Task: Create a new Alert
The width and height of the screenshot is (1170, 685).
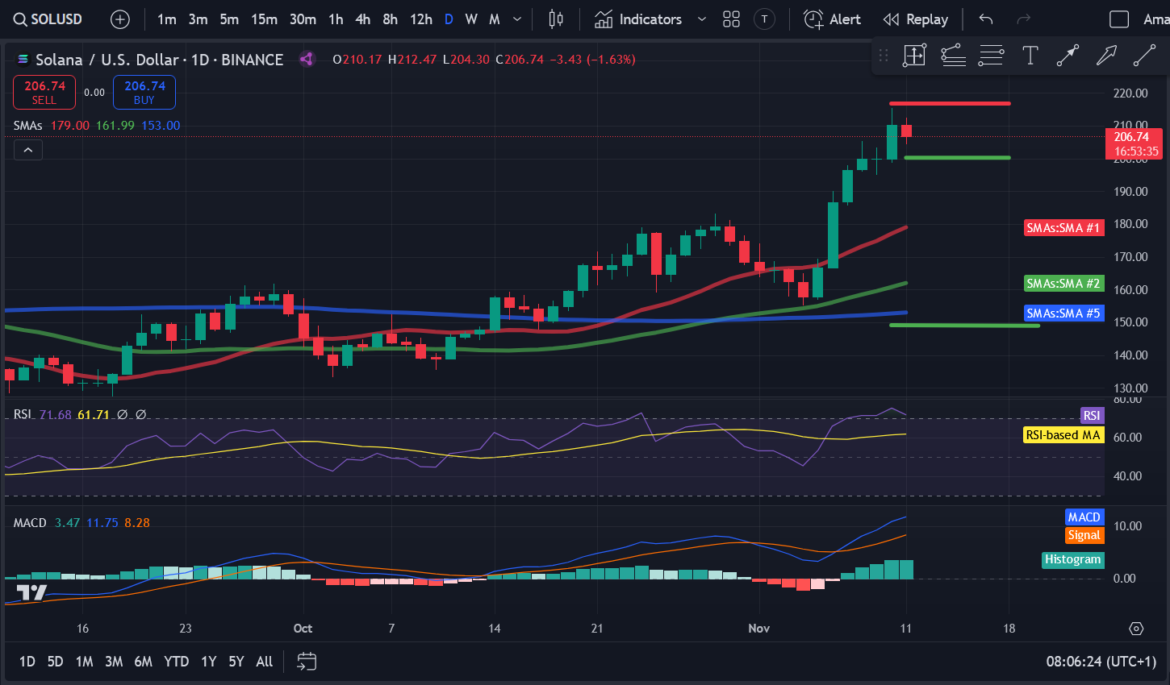Action: pyautogui.click(x=832, y=19)
